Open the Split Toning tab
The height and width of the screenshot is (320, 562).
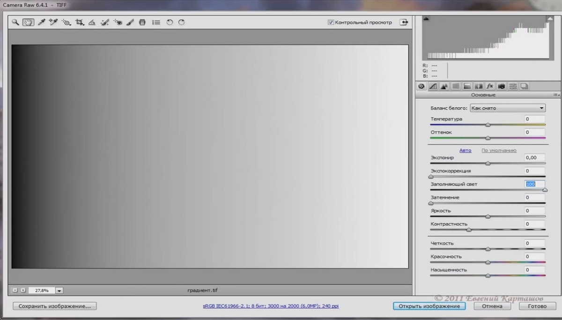pyautogui.click(x=467, y=86)
